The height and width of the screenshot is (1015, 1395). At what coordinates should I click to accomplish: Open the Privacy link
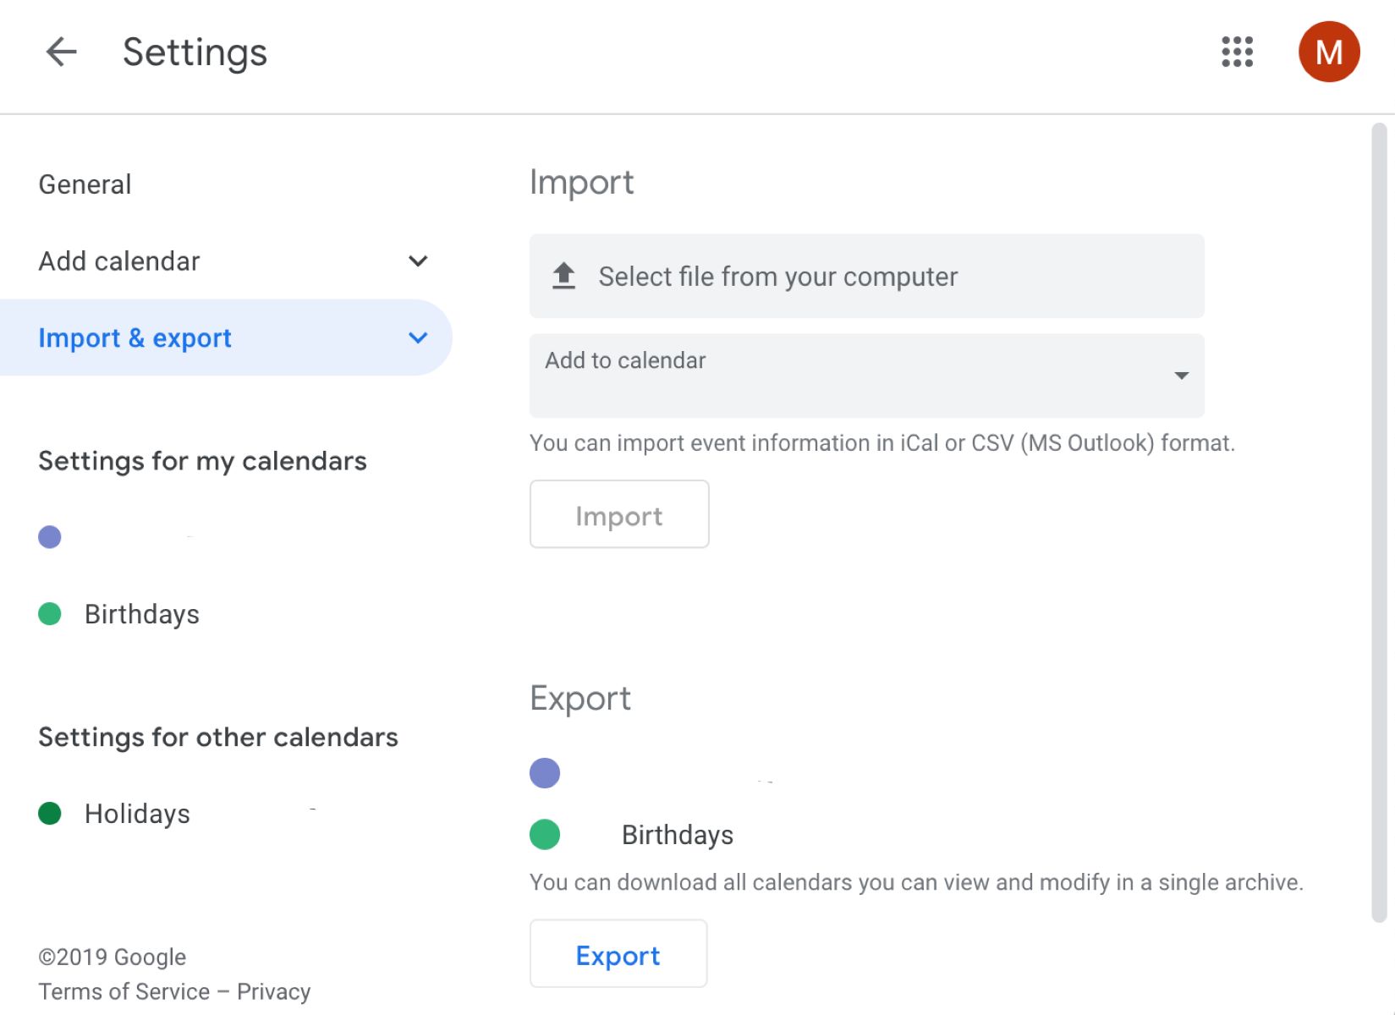pyautogui.click(x=275, y=990)
